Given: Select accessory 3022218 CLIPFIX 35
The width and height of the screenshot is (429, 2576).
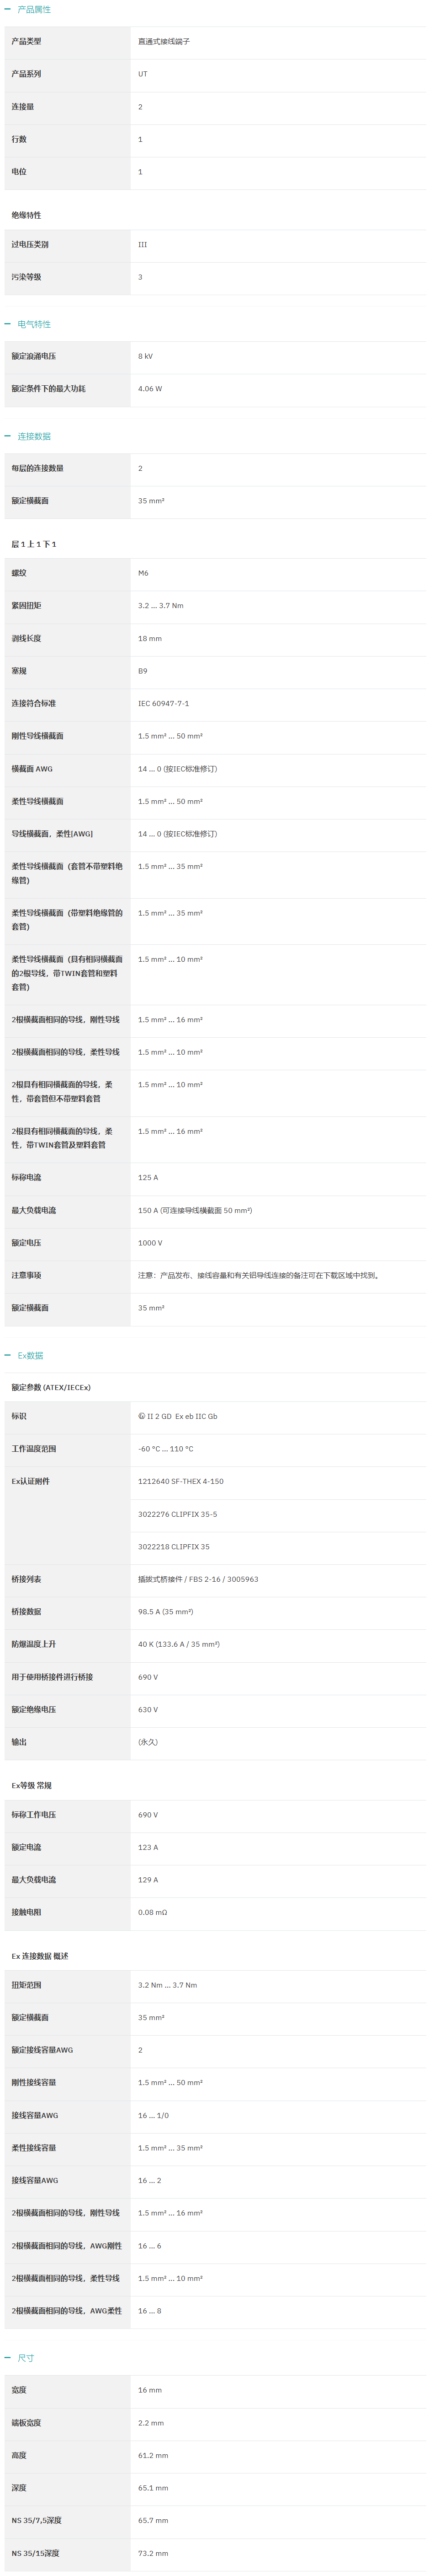Looking at the screenshot, I should 174,1547.
